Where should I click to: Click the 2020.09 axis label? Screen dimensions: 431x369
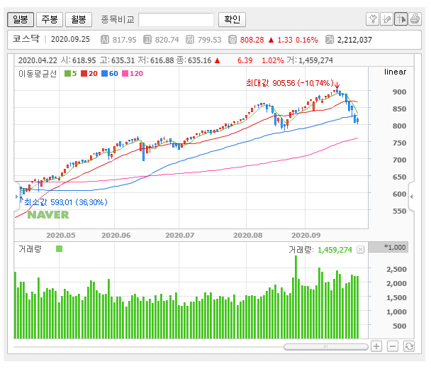pyautogui.click(x=306, y=236)
